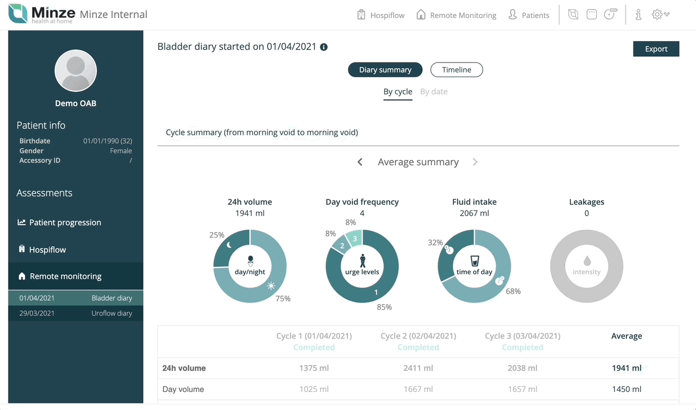
Task: Open Patients via the person icon
Action: click(x=512, y=15)
